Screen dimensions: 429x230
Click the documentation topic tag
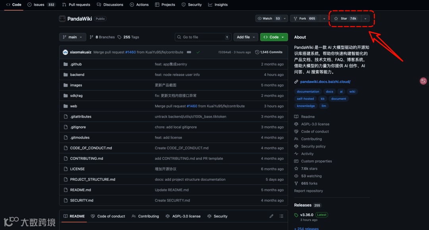308,92
